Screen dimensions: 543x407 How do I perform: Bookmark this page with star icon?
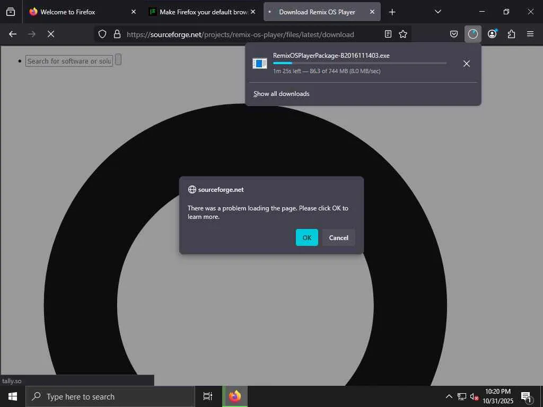pyautogui.click(x=403, y=34)
